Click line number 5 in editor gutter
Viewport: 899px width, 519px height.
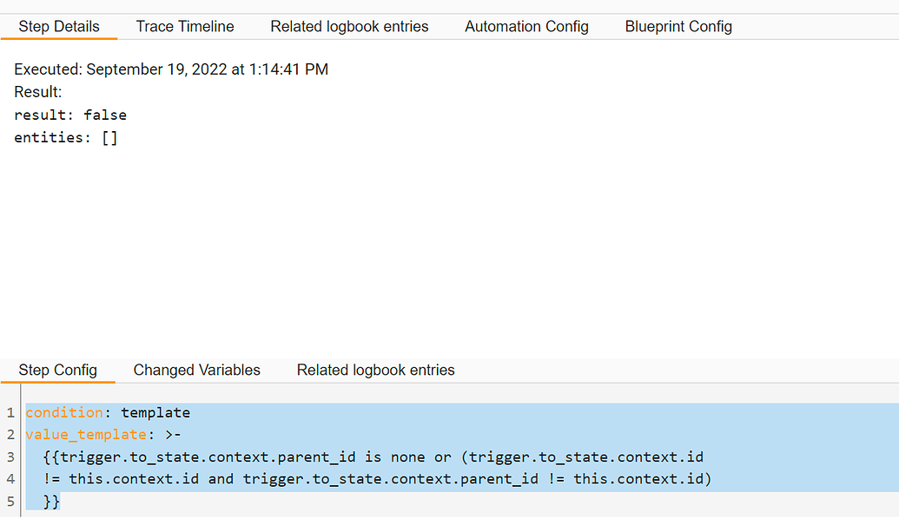pos(10,501)
